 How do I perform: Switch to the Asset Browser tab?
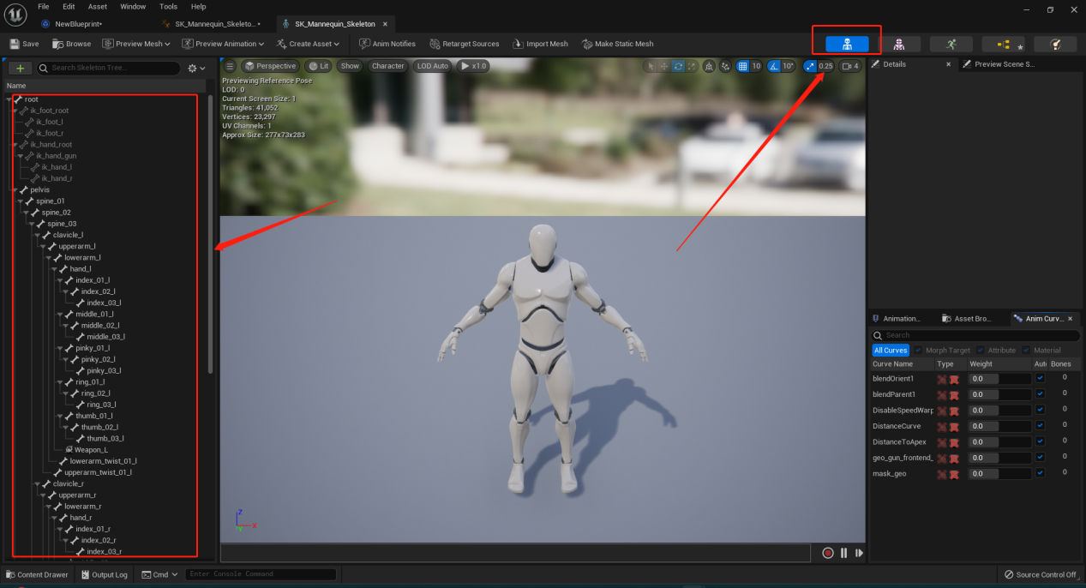pos(966,318)
